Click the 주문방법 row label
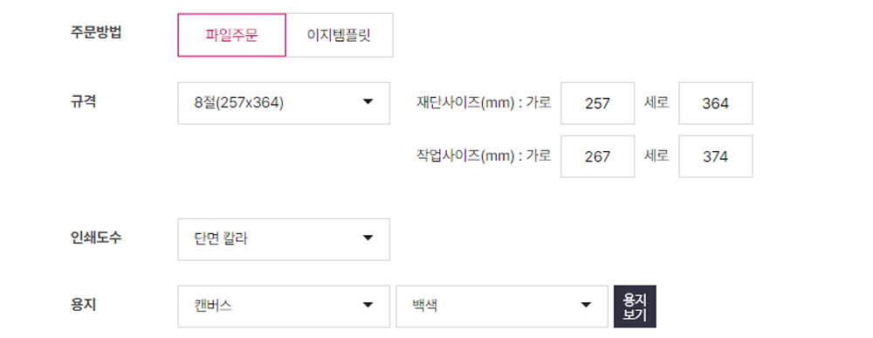Viewport: 873px width, 338px height. point(96,31)
